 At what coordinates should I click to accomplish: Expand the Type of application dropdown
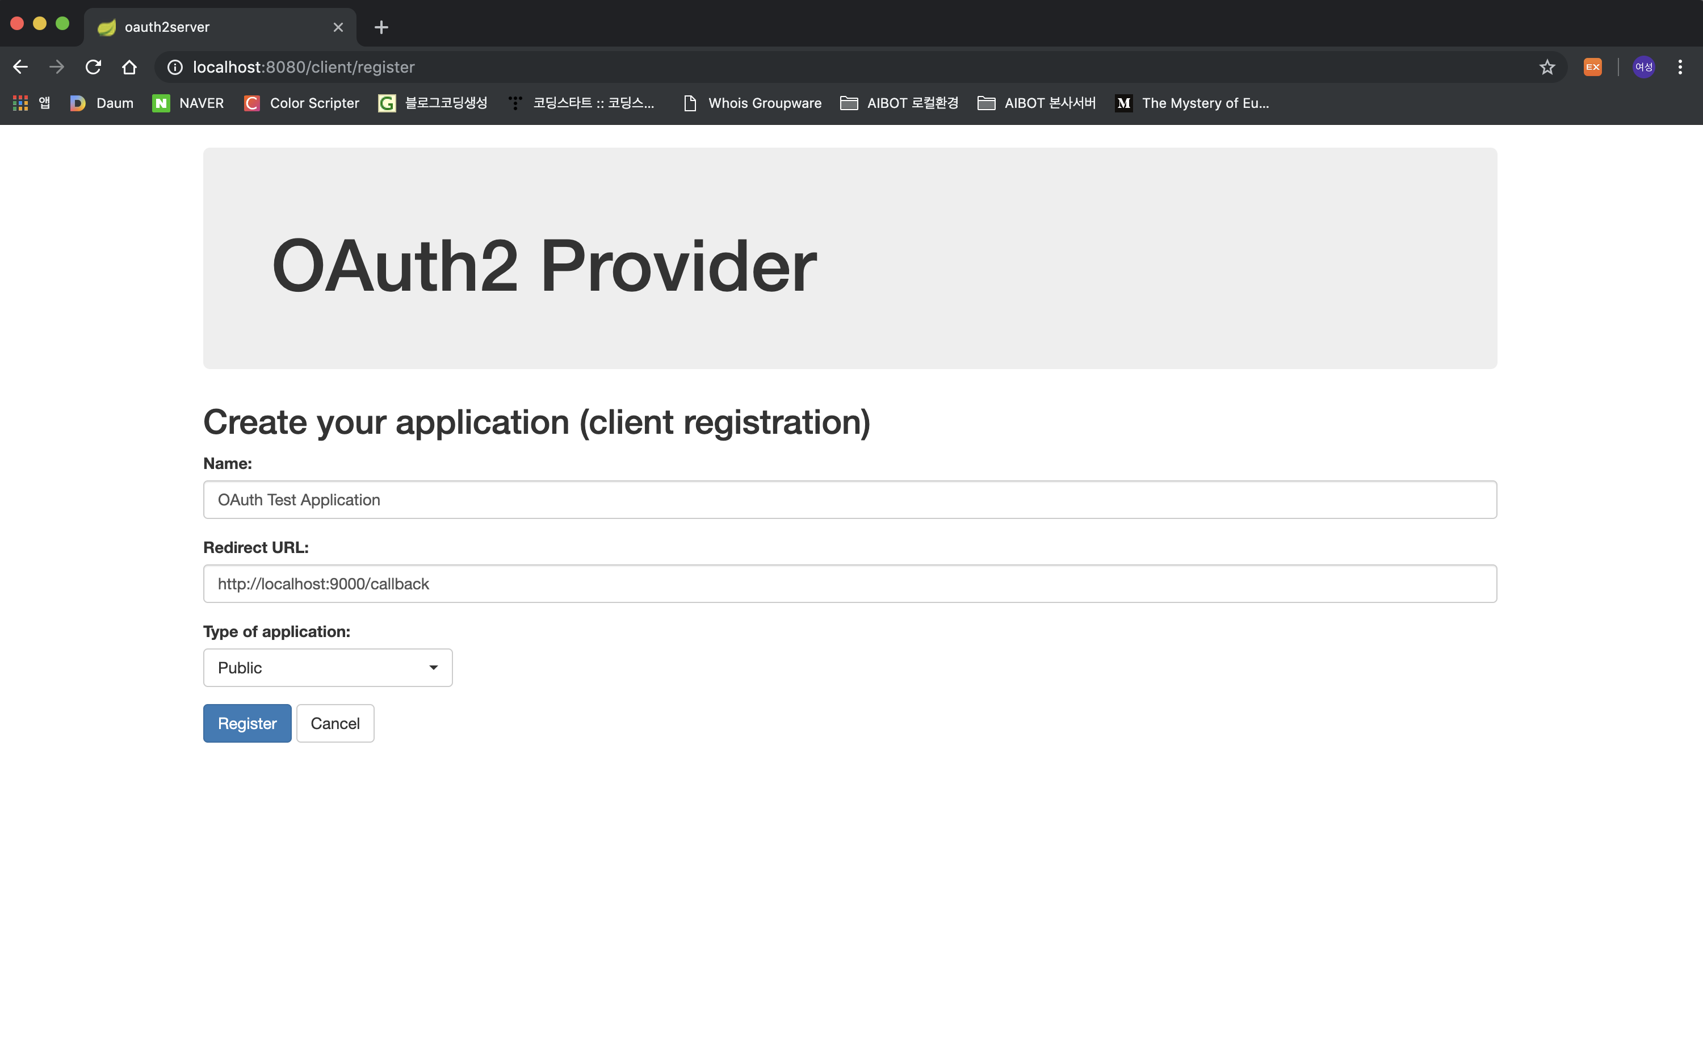click(328, 668)
